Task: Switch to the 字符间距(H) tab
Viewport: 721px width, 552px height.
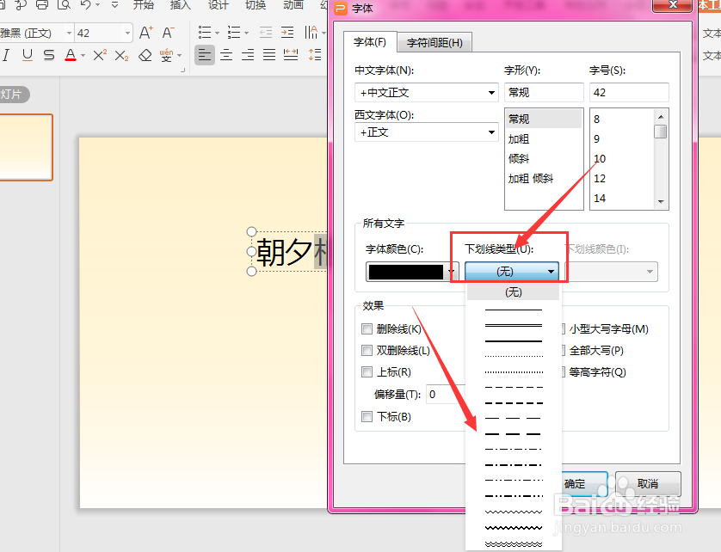Action: coord(434,41)
